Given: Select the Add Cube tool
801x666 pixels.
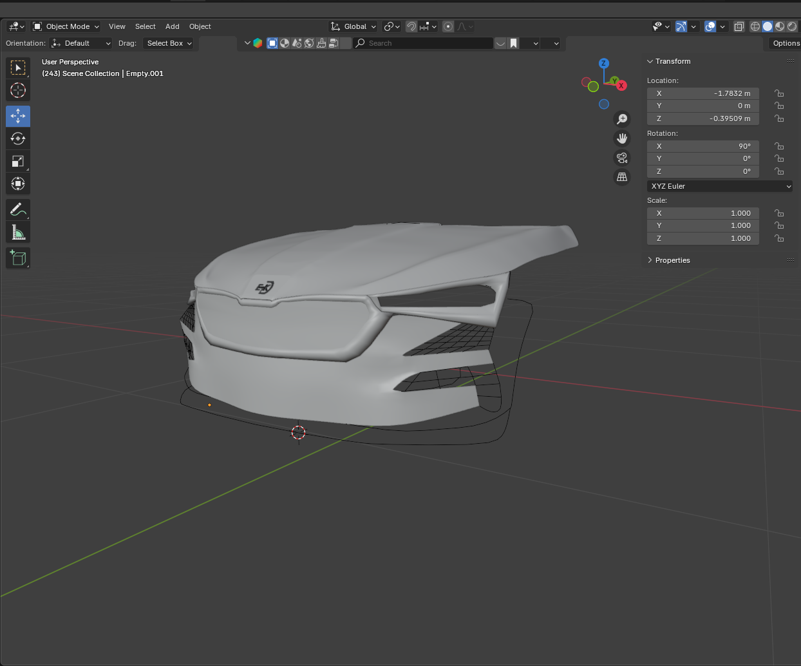Looking at the screenshot, I should click(x=18, y=258).
